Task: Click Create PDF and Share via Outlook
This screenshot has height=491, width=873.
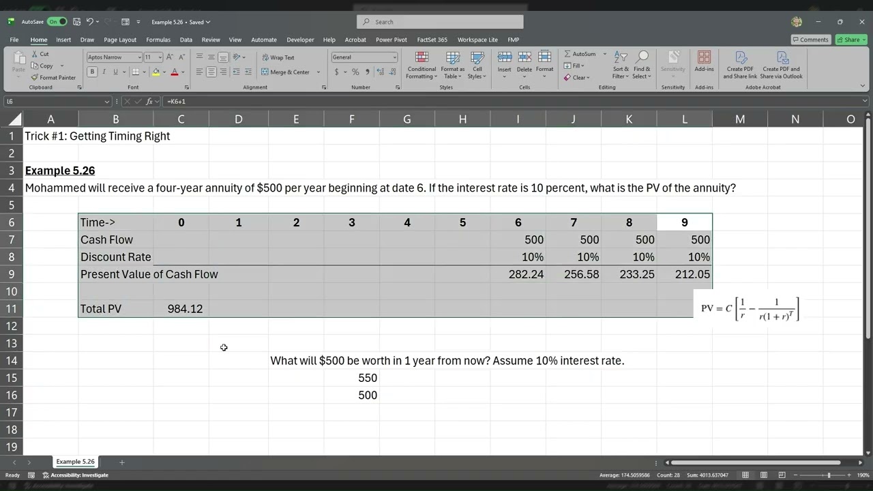Action: 782,65
